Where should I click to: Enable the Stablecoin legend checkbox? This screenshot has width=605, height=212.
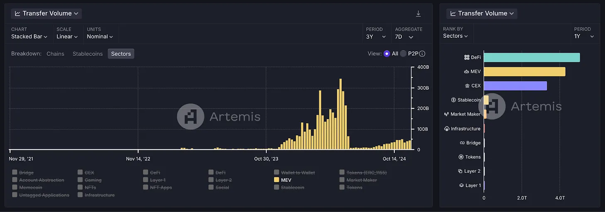point(277,188)
